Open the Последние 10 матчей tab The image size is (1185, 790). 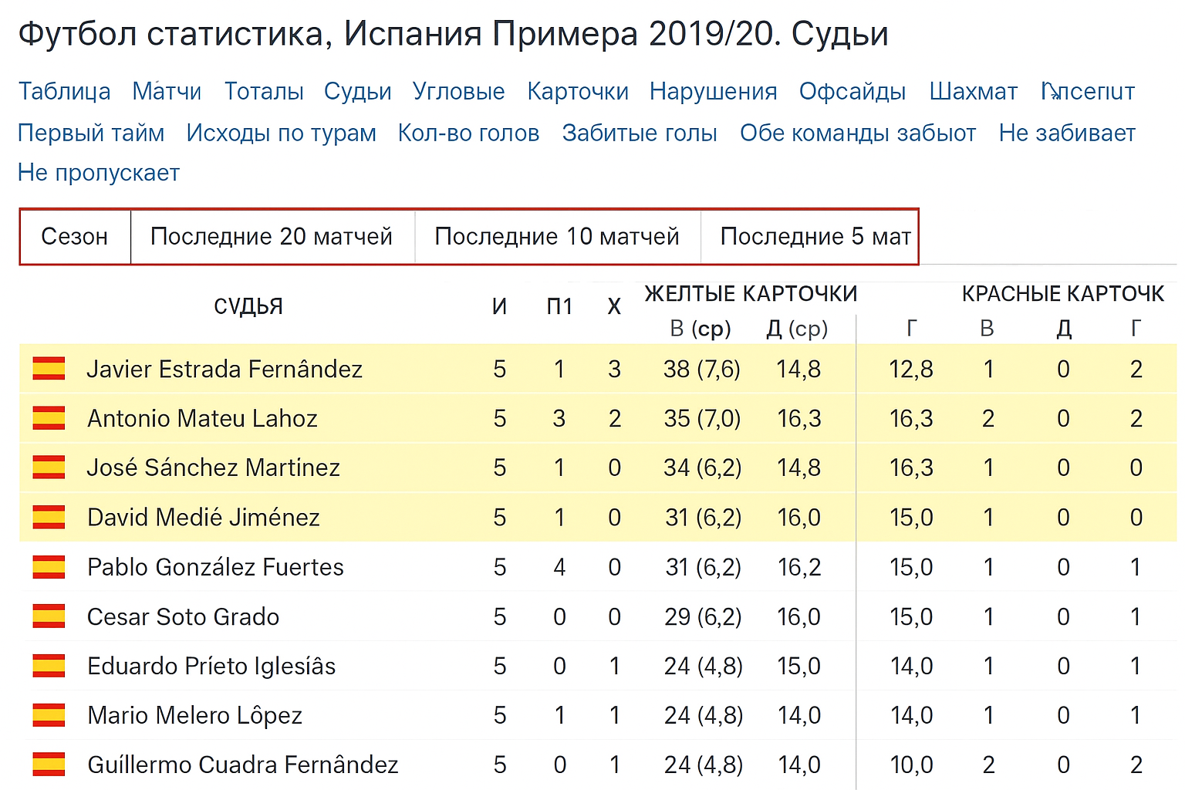557,236
